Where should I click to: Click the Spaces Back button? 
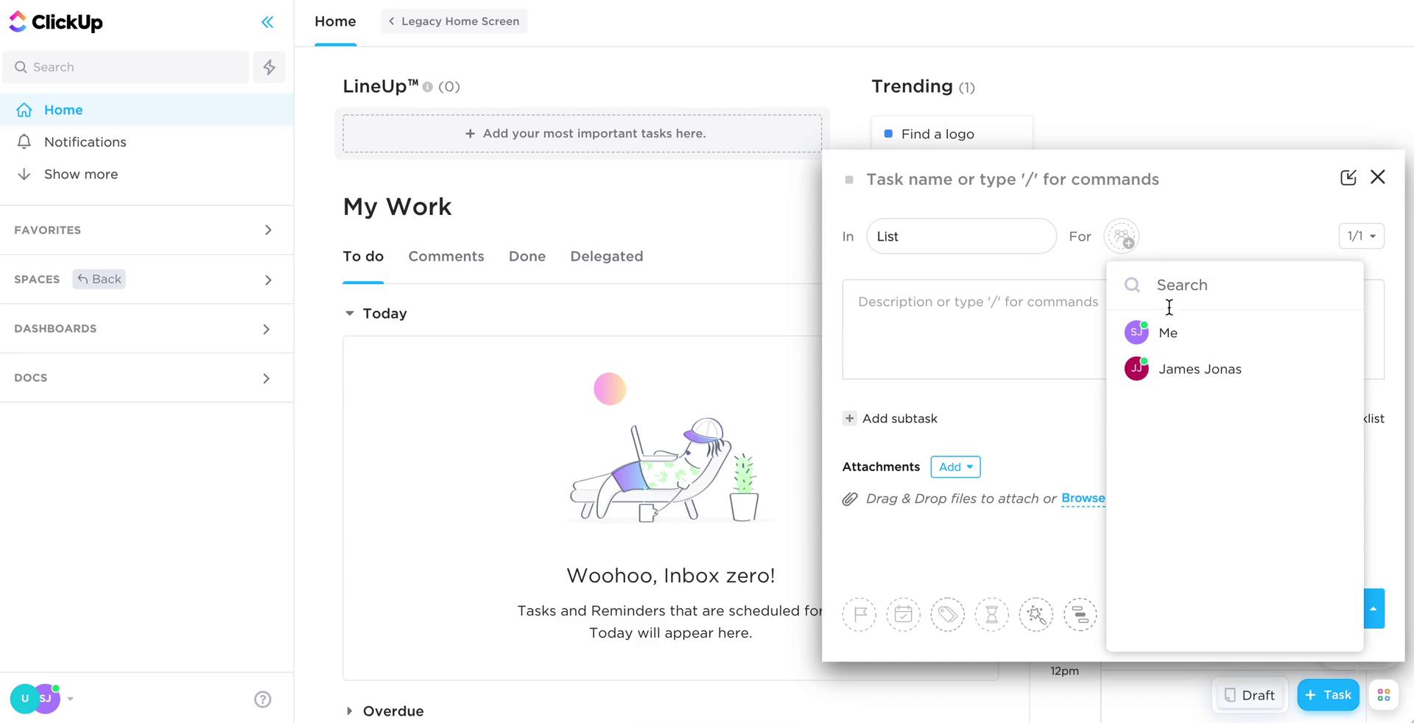[99, 279]
